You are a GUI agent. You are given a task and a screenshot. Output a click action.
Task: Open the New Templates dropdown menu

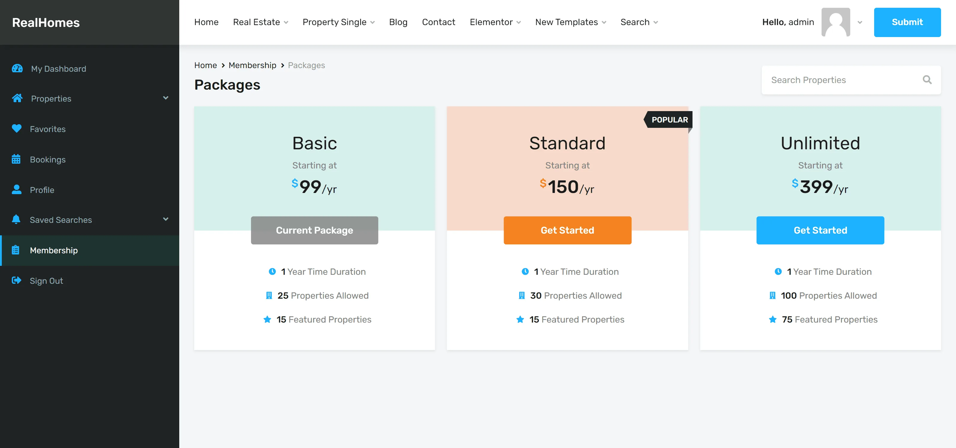click(570, 22)
